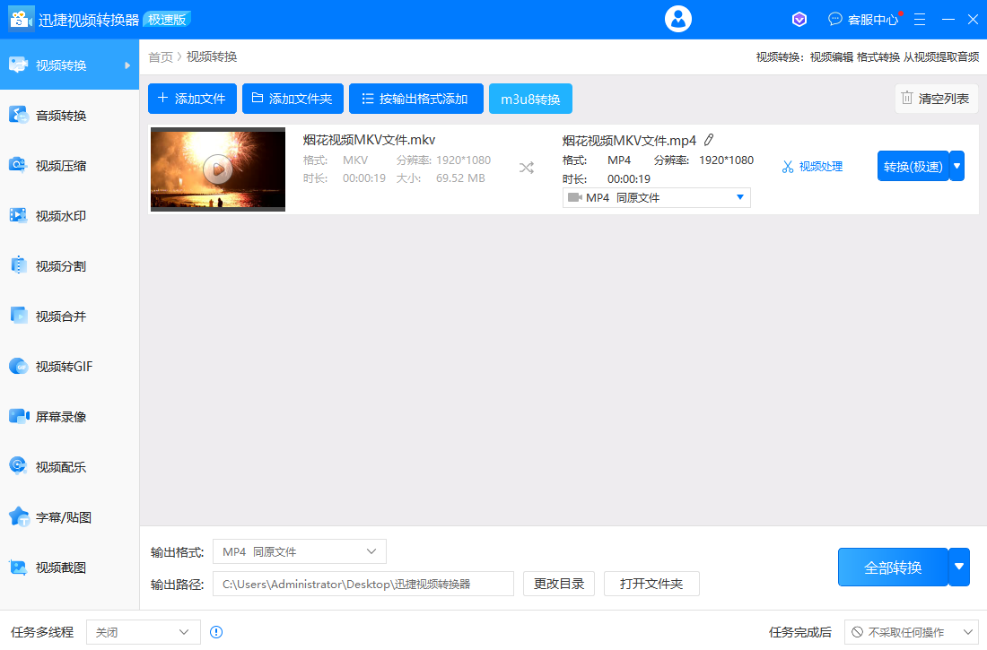The width and height of the screenshot is (987, 650).
Task: Go to 视频分割 in the sidebar
Action: pyautogui.click(x=69, y=266)
